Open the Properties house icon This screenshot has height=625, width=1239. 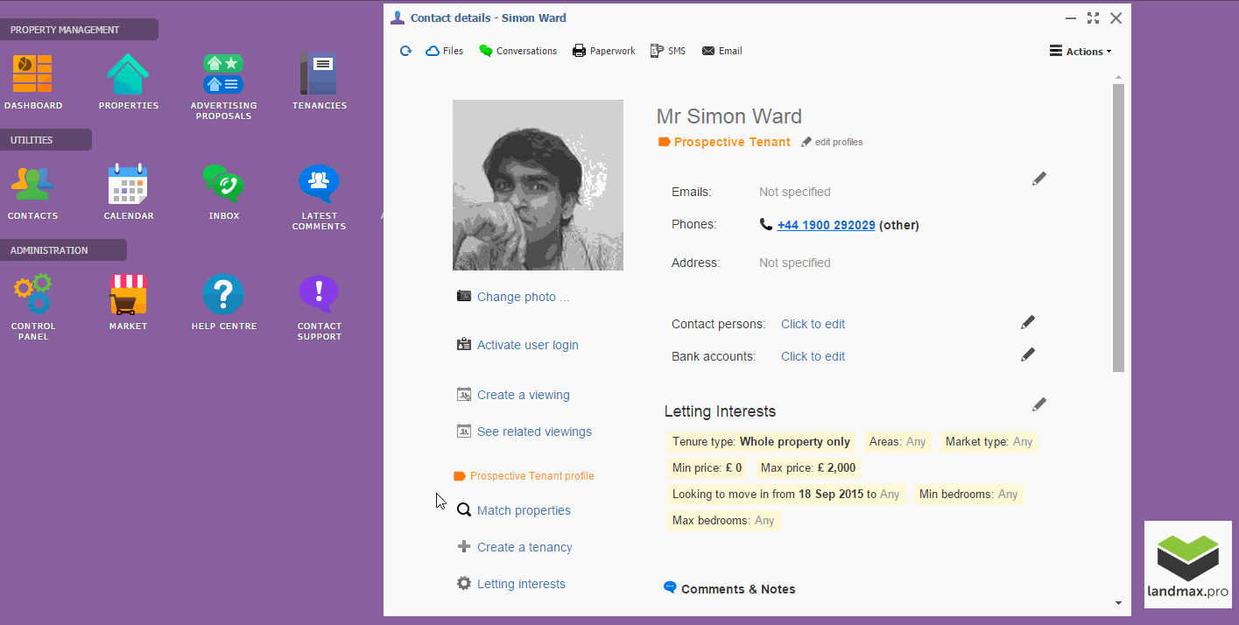click(128, 74)
